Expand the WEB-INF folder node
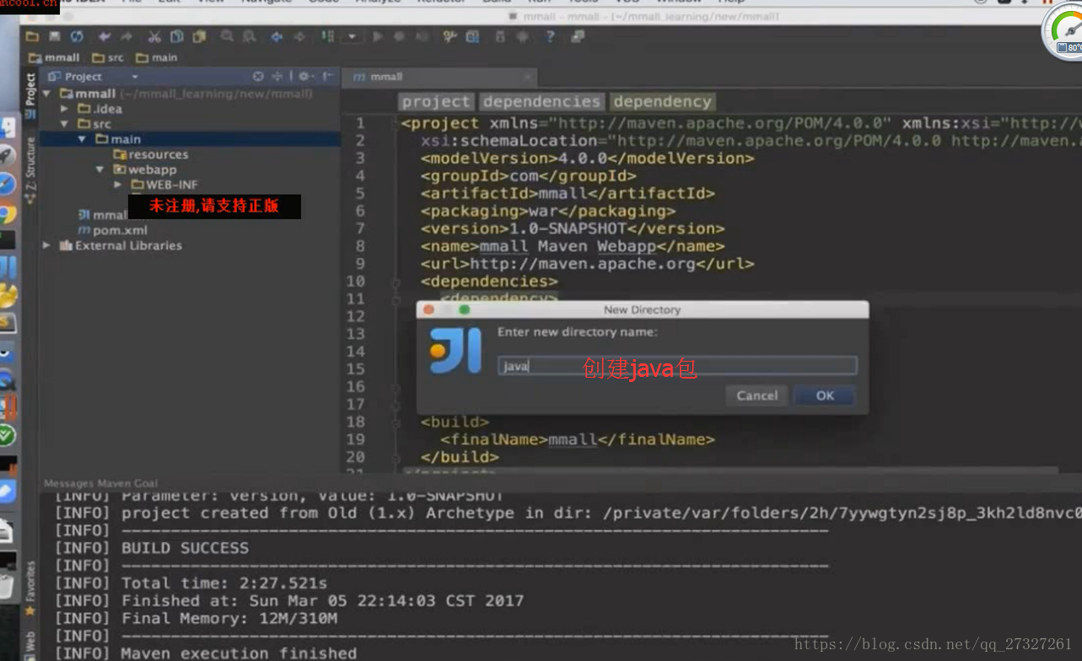The image size is (1082, 661). coord(117,185)
